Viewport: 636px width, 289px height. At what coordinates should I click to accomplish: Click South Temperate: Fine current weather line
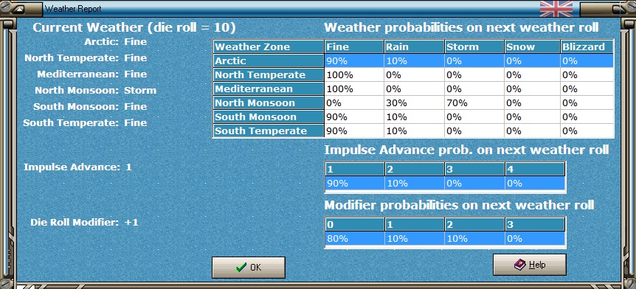tap(85, 123)
